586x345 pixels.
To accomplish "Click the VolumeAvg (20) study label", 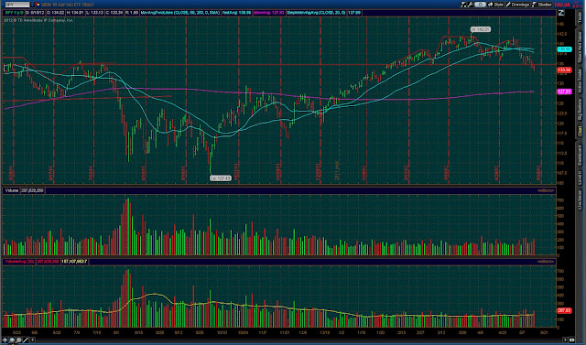I will [x=19, y=262].
